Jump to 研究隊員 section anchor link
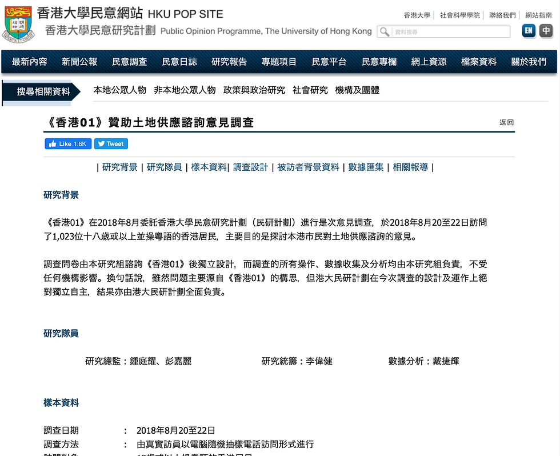 pos(165,167)
